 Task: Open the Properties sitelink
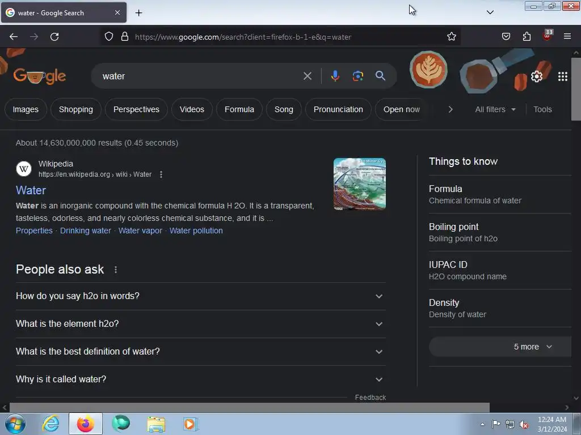(34, 231)
